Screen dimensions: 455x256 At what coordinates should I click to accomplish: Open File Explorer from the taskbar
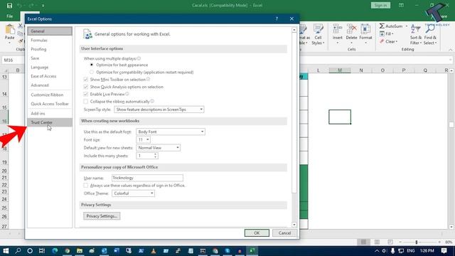[80, 251]
